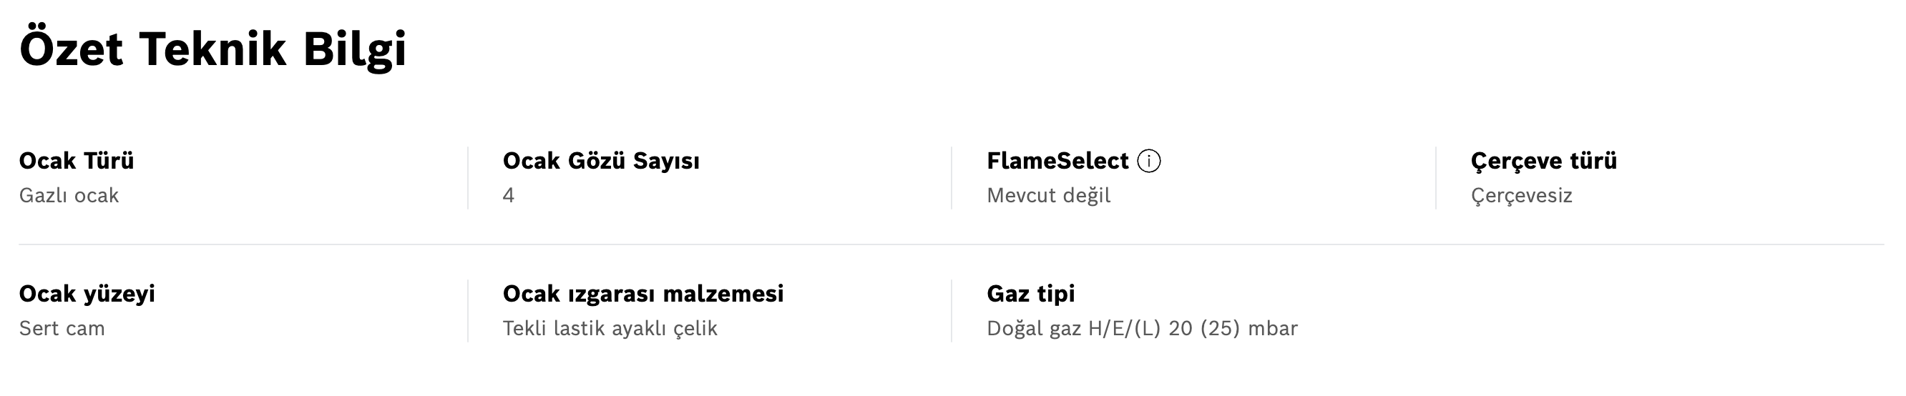Click the Özet Teknik Bilgi heading
1906x396 pixels.
point(213,49)
